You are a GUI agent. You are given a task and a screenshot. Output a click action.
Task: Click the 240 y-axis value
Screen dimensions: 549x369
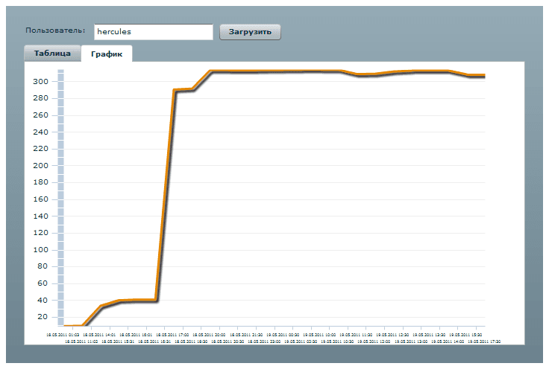click(x=40, y=132)
